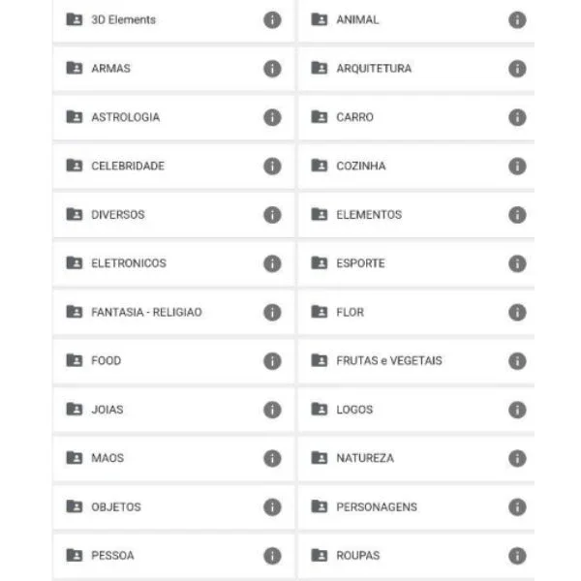Screen dimensions: 581x581
Task: Click the folder icon beside ELEMENTOS
Action: [x=319, y=214]
